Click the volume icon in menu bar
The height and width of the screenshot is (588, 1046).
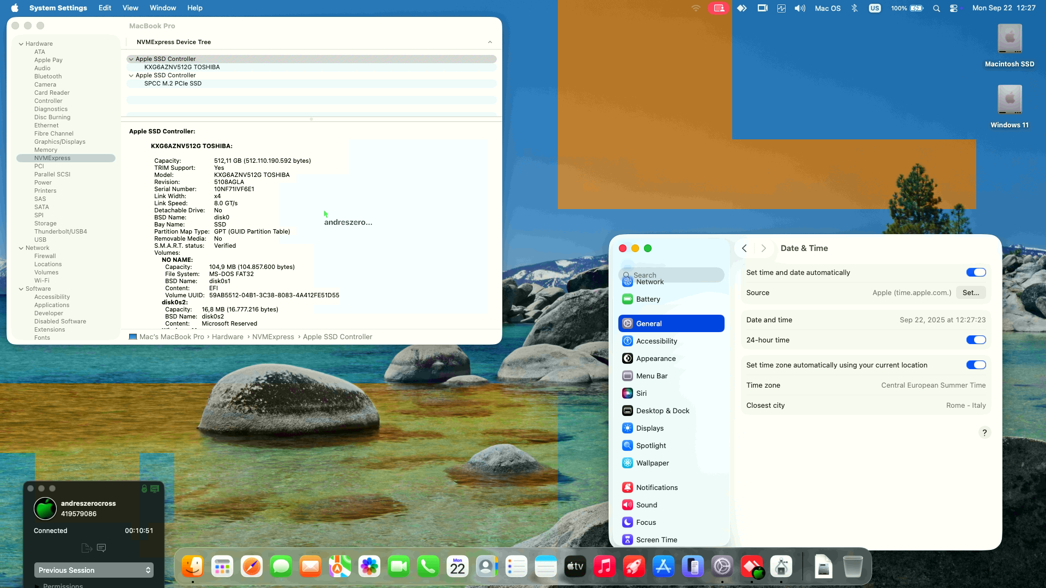(800, 8)
